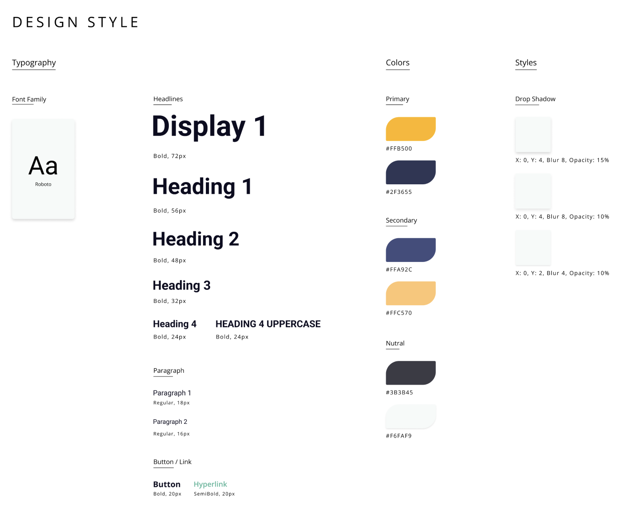Click the 'Typography' section heading
Image resolution: width=629 pixels, height=511 pixels.
(x=34, y=63)
